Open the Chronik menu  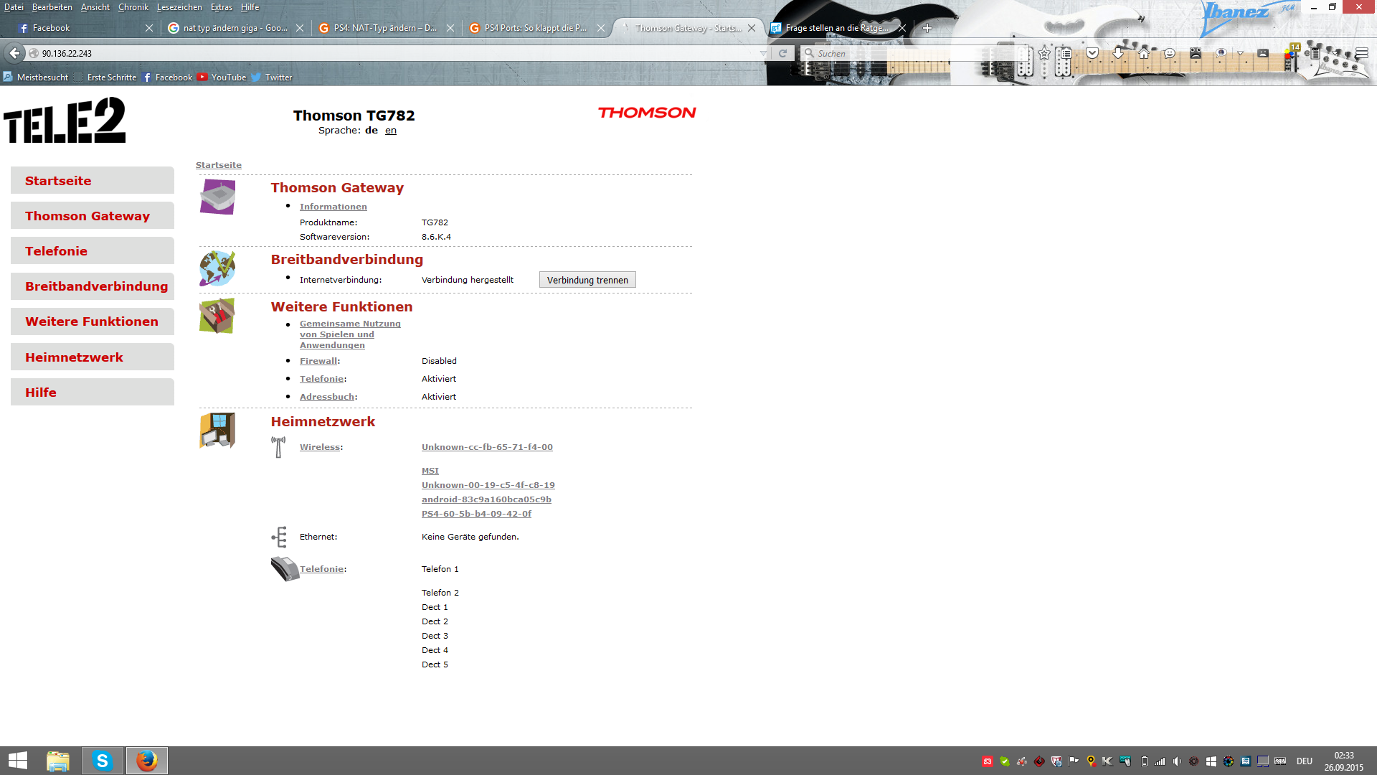133,7
